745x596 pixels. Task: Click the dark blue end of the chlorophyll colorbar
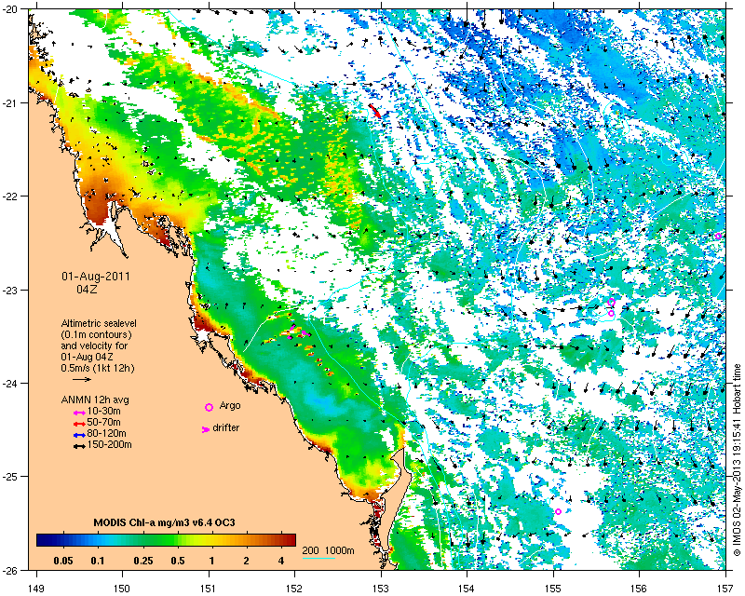44,540
